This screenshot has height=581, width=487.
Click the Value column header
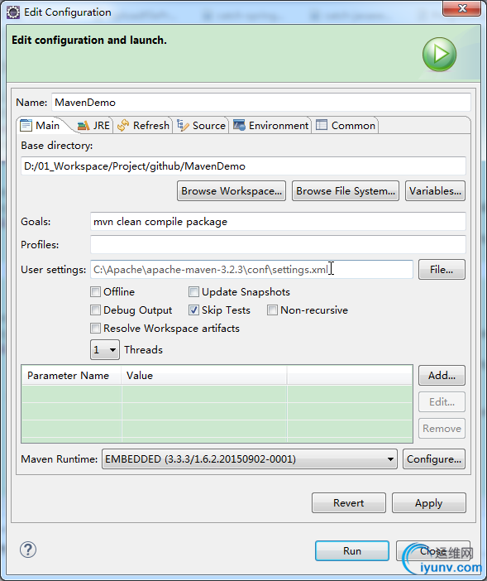click(x=204, y=376)
